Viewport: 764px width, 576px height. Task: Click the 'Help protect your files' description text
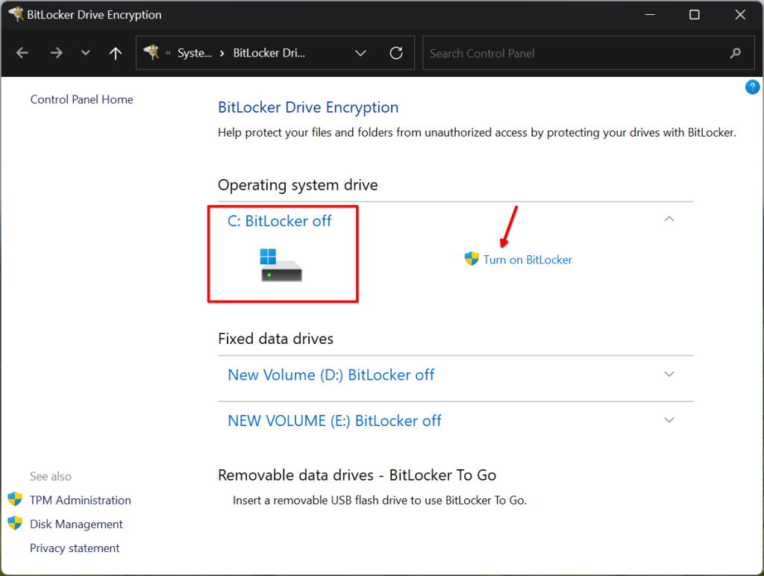pos(477,133)
